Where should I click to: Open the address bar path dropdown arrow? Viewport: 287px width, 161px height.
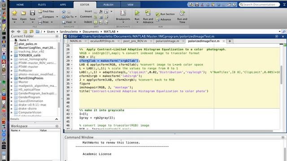[279, 32]
